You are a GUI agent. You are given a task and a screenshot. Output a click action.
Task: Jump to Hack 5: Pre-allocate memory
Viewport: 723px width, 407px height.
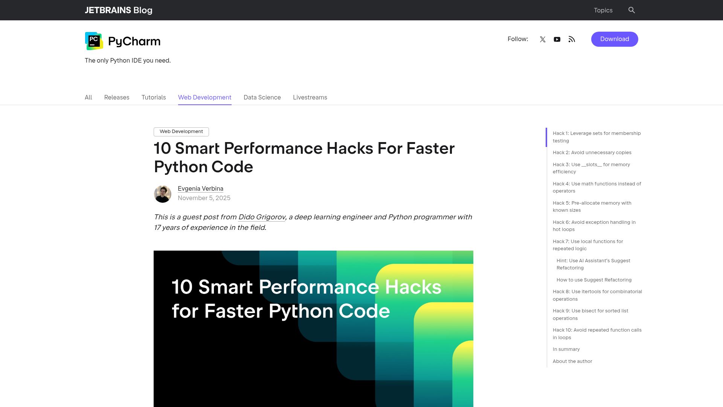(x=592, y=207)
